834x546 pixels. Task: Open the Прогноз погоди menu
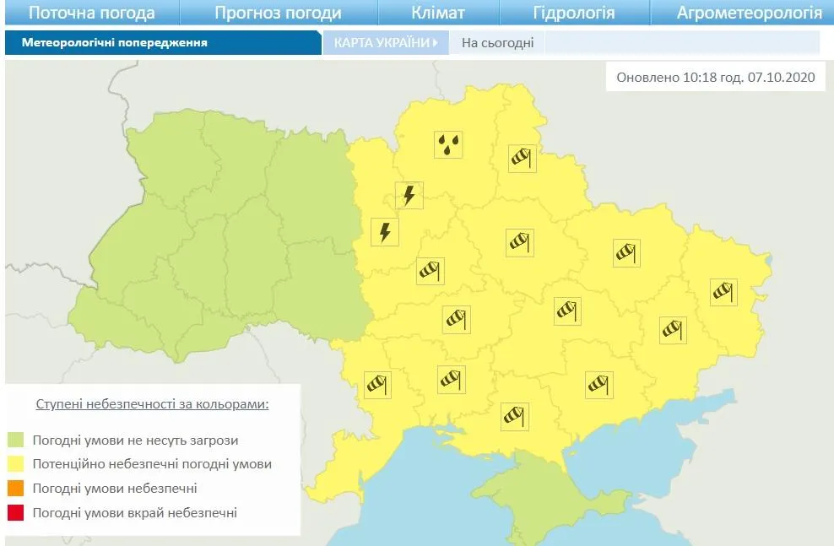(x=277, y=12)
